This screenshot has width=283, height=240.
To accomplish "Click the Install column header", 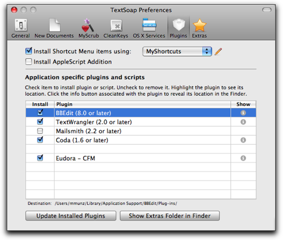I will [40, 104].
